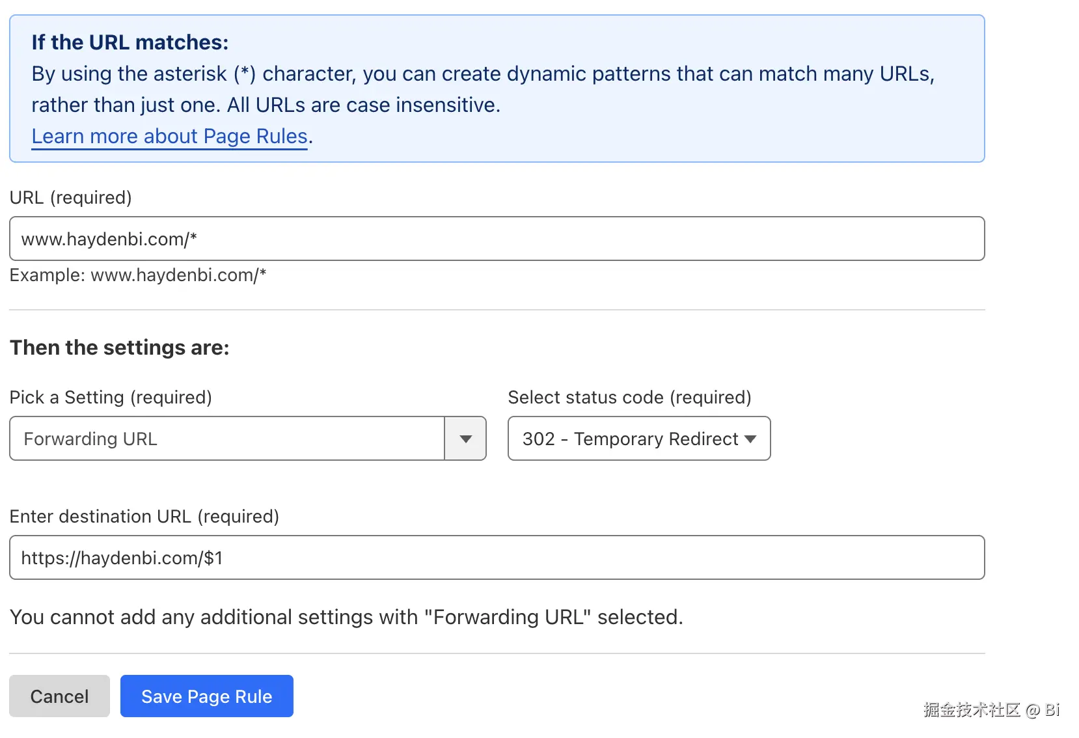The width and height of the screenshot is (1079, 738).
Task: Click the "Select status code (required)" label
Action: click(x=629, y=397)
